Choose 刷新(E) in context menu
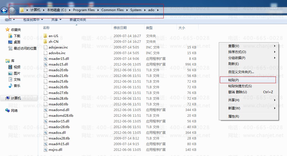 point(249,64)
